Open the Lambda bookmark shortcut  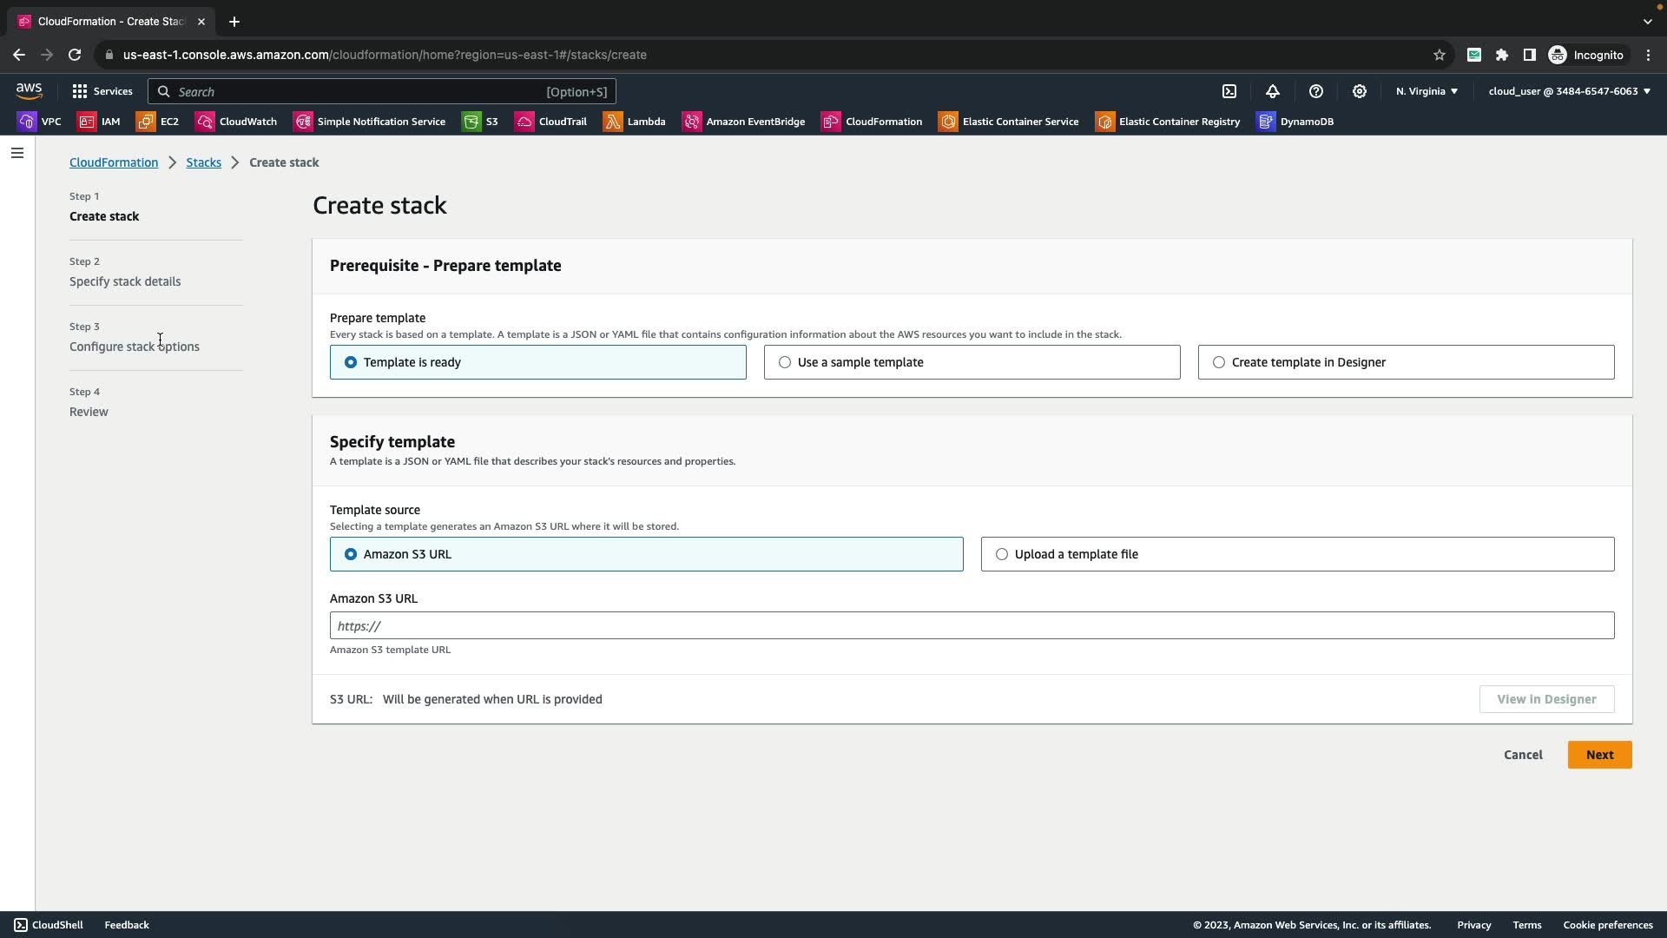[x=635, y=122]
